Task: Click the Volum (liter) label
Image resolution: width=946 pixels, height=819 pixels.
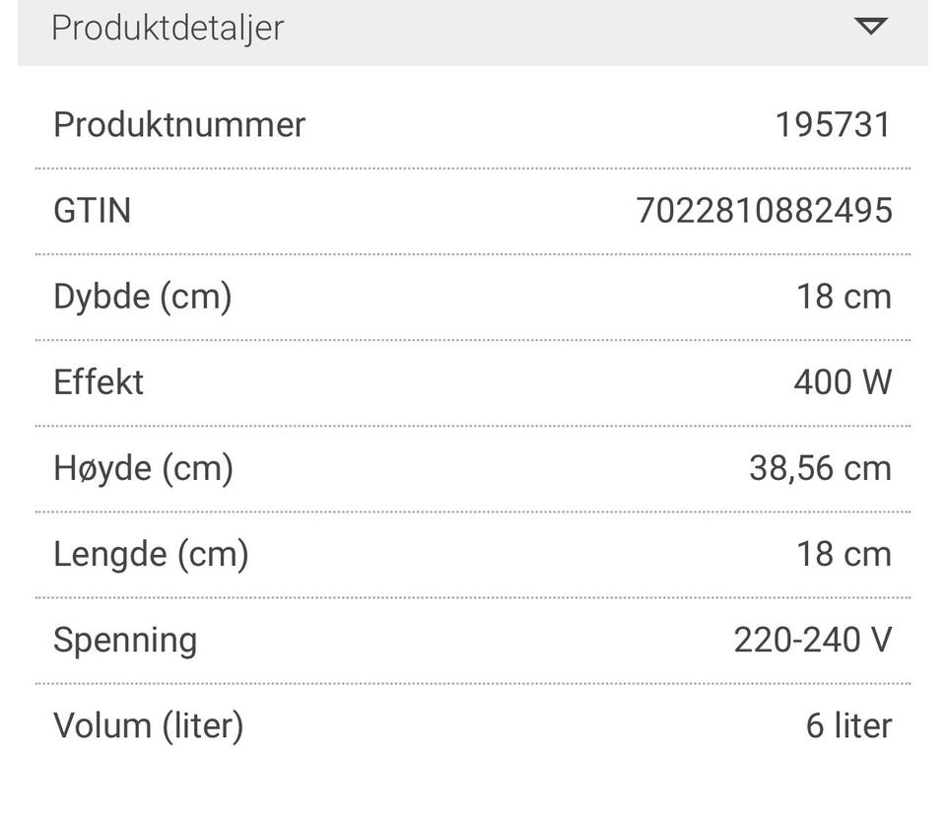Action: click(148, 726)
